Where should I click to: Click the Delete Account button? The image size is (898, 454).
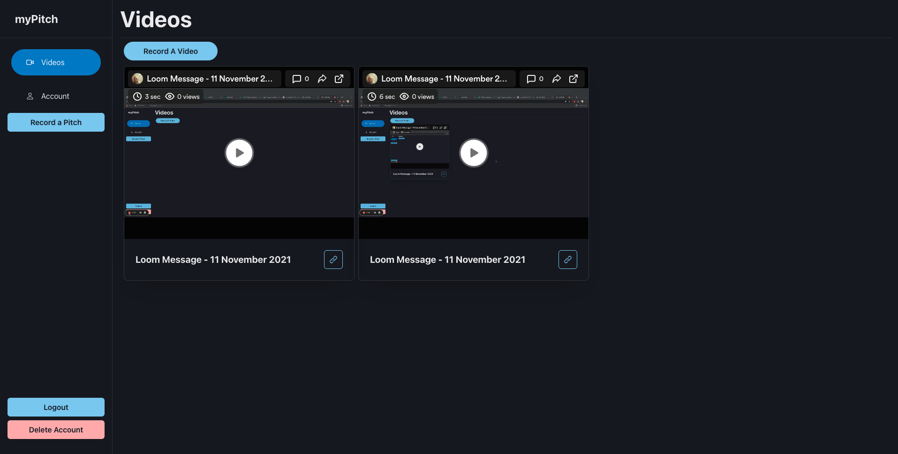[x=56, y=430]
